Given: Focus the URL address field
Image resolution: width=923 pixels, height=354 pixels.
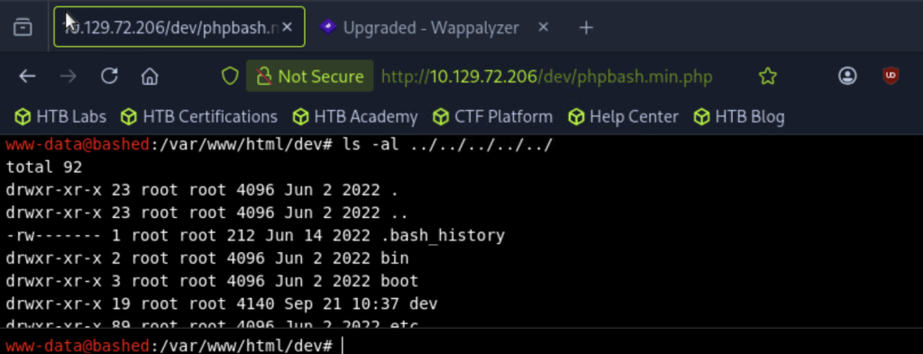Looking at the screenshot, I should (x=547, y=77).
